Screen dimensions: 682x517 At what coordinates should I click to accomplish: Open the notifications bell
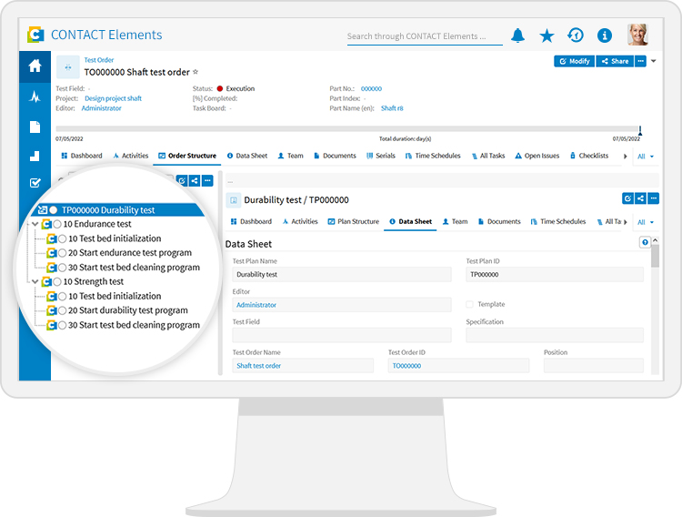click(x=517, y=35)
